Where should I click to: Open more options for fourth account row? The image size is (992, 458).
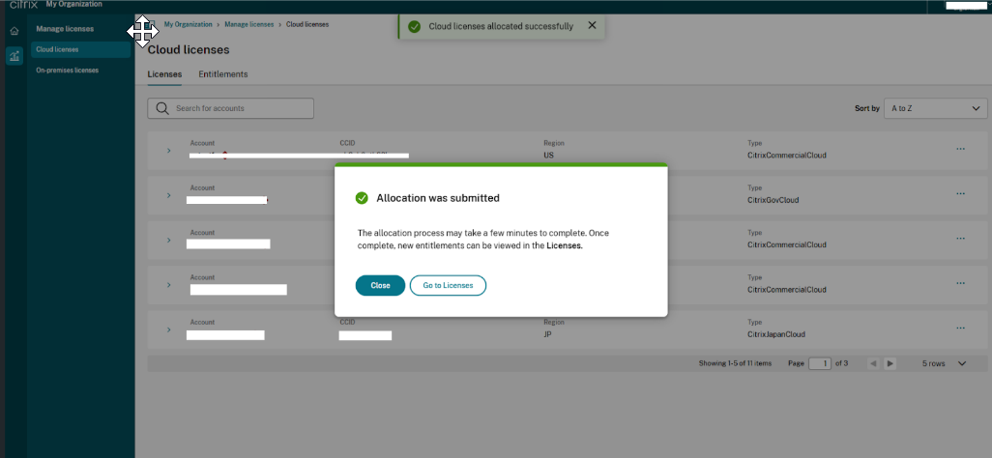coord(960,283)
